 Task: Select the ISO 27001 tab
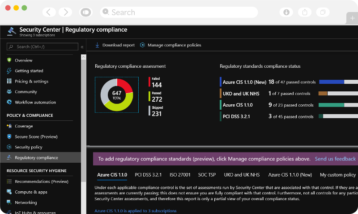[x=180, y=175]
